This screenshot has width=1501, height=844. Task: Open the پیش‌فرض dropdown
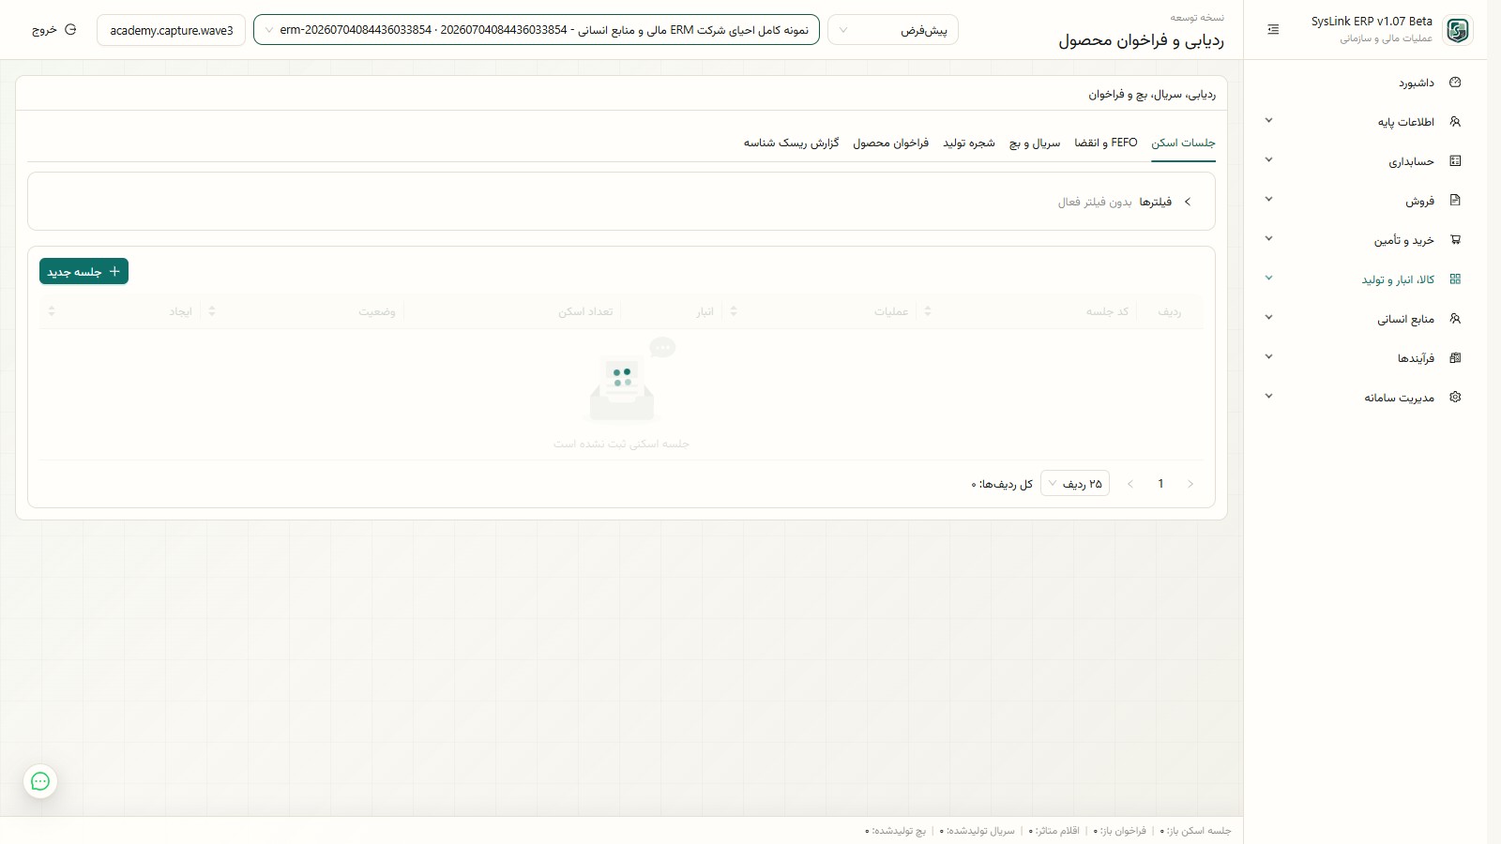pos(893,30)
